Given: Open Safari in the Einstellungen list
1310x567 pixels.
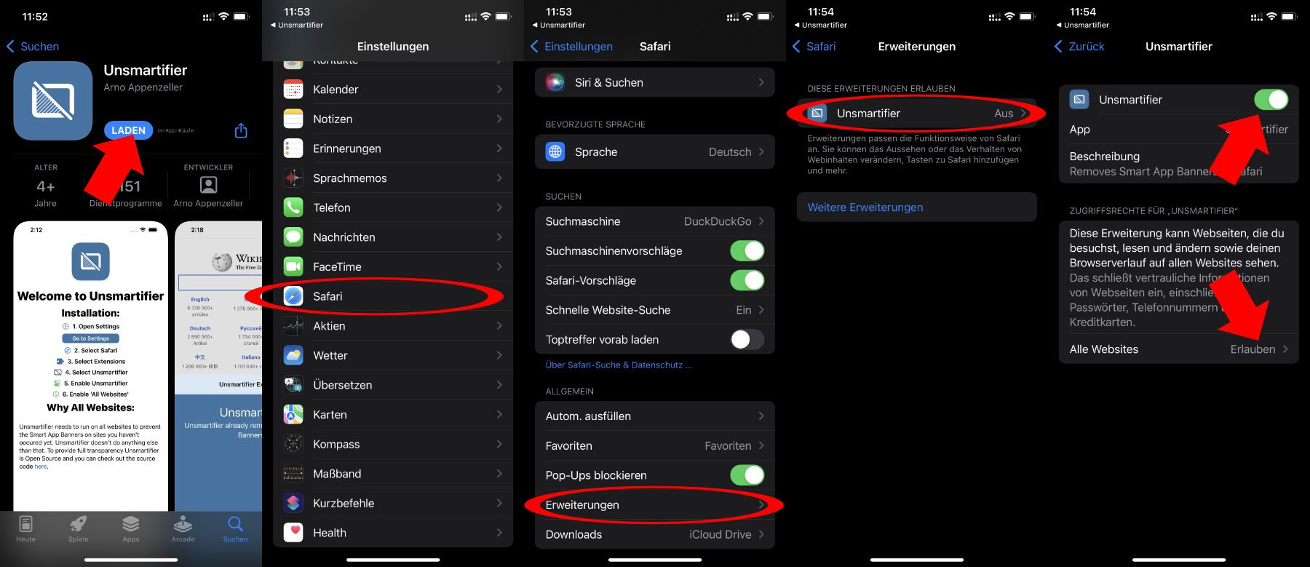Looking at the screenshot, I should (393, 296).
